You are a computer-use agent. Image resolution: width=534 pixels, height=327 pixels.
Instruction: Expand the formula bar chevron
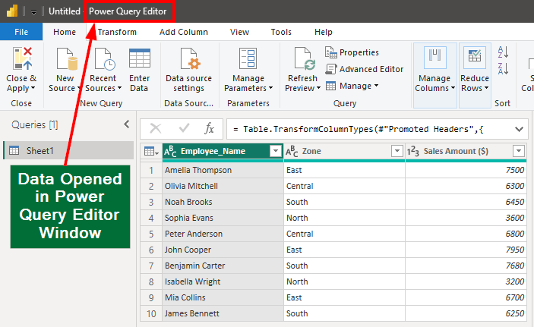520,128
